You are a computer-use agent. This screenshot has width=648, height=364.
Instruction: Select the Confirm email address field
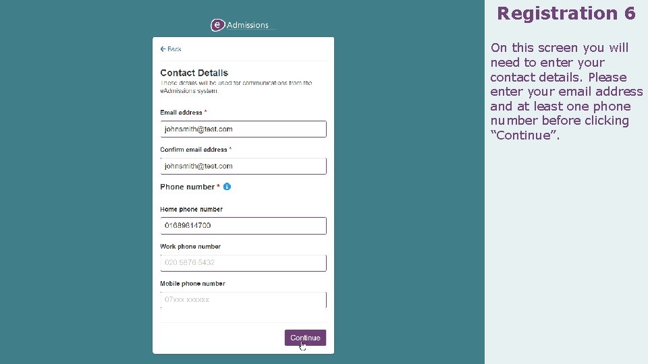pos(243,166)
